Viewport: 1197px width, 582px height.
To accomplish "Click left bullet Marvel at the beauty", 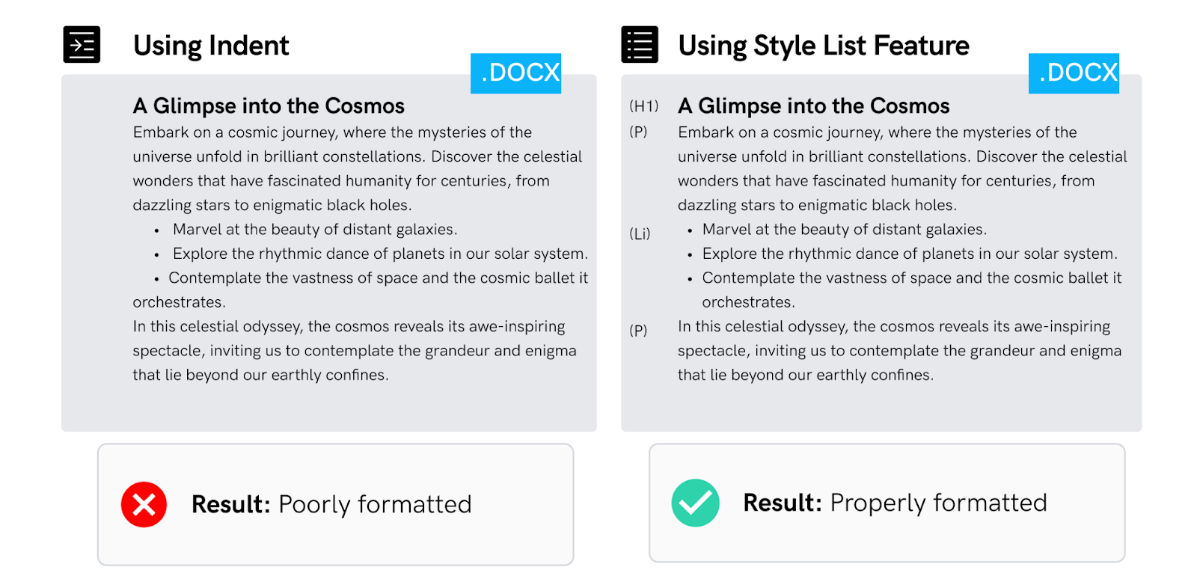I will [315, 230].
